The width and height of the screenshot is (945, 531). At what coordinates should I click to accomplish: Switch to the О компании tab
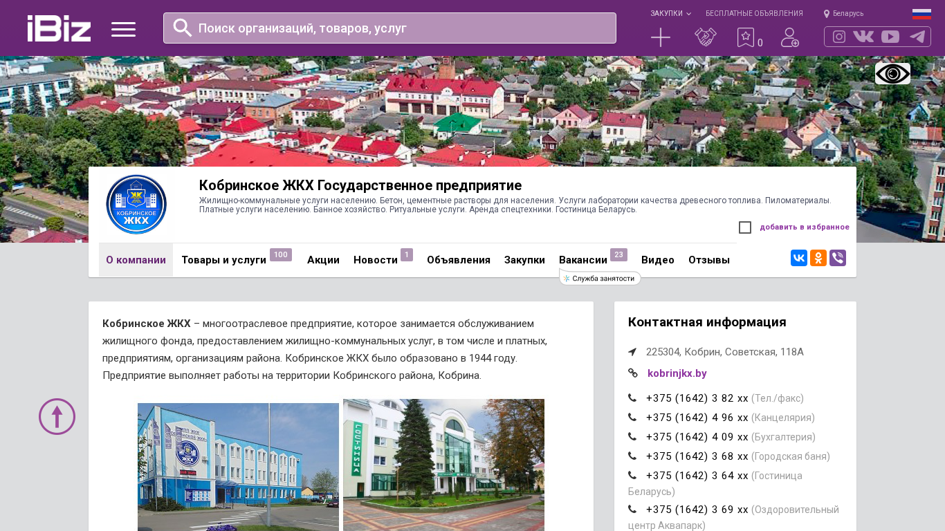coord(136,260)
